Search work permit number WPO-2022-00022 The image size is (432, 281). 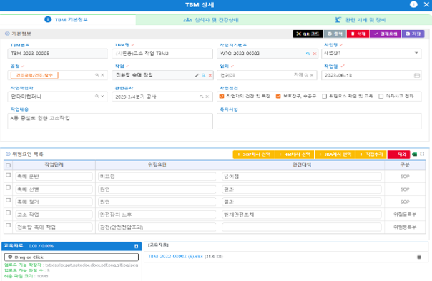[308, 54]
